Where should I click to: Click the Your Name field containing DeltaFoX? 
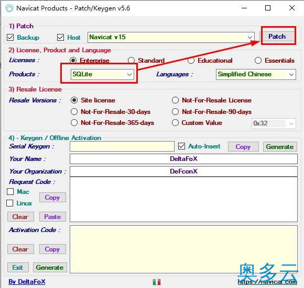[183, 159]
